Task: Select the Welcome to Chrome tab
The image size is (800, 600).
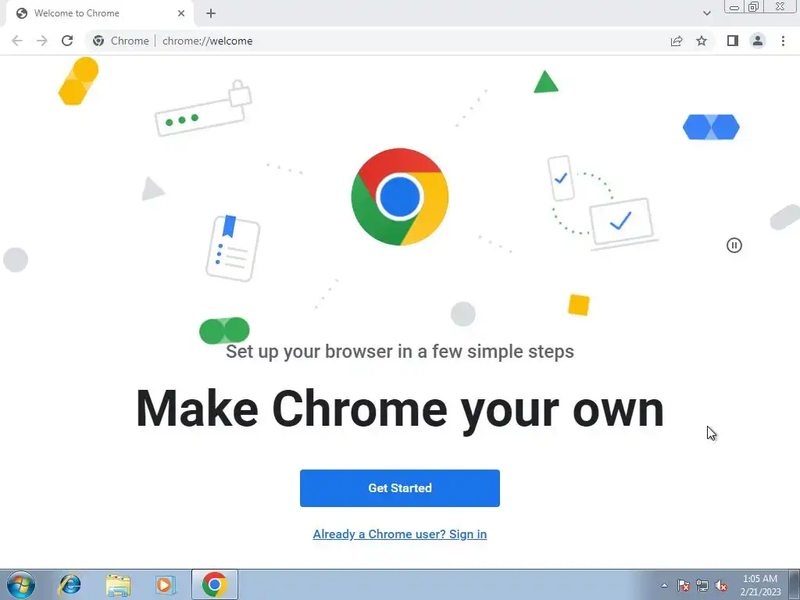Action: coord(99,13)
